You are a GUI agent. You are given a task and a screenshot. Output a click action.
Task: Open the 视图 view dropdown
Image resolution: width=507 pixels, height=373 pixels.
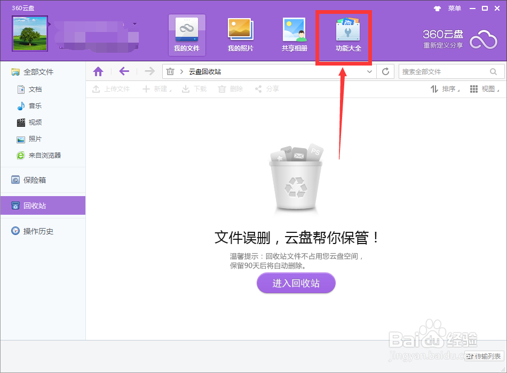(485, 89)
